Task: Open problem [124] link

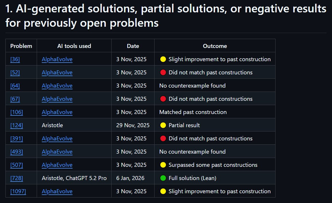Action: (17, 125)
